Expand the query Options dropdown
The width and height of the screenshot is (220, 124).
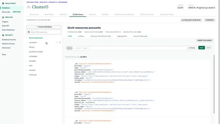(191, 48)
